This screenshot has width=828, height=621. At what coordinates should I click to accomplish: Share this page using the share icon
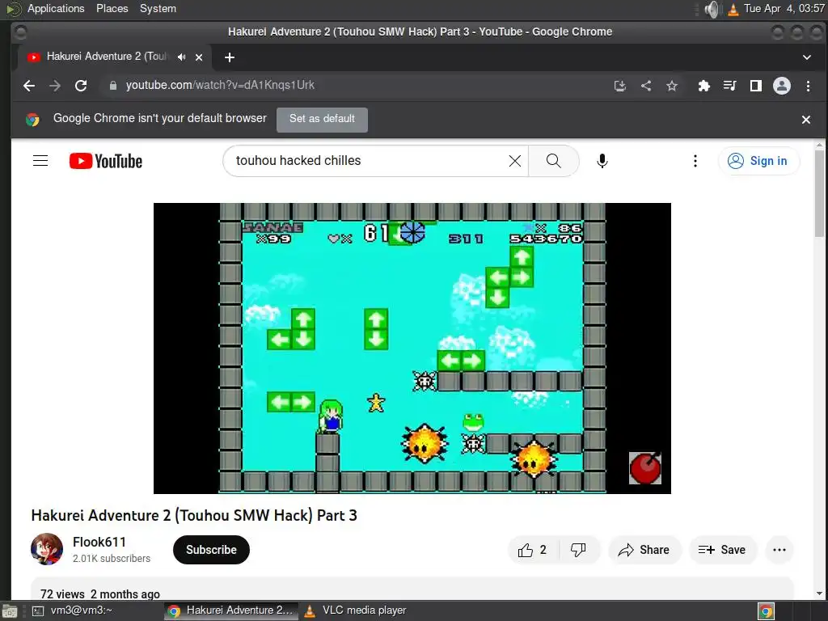(x=646, y=86)
